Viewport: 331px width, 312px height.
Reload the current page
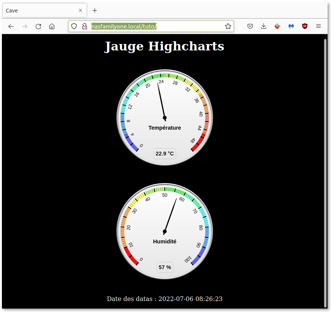point(38,27)
